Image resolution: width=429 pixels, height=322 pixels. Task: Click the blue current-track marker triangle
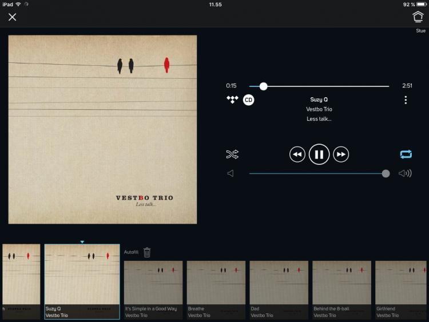point(82,242)
